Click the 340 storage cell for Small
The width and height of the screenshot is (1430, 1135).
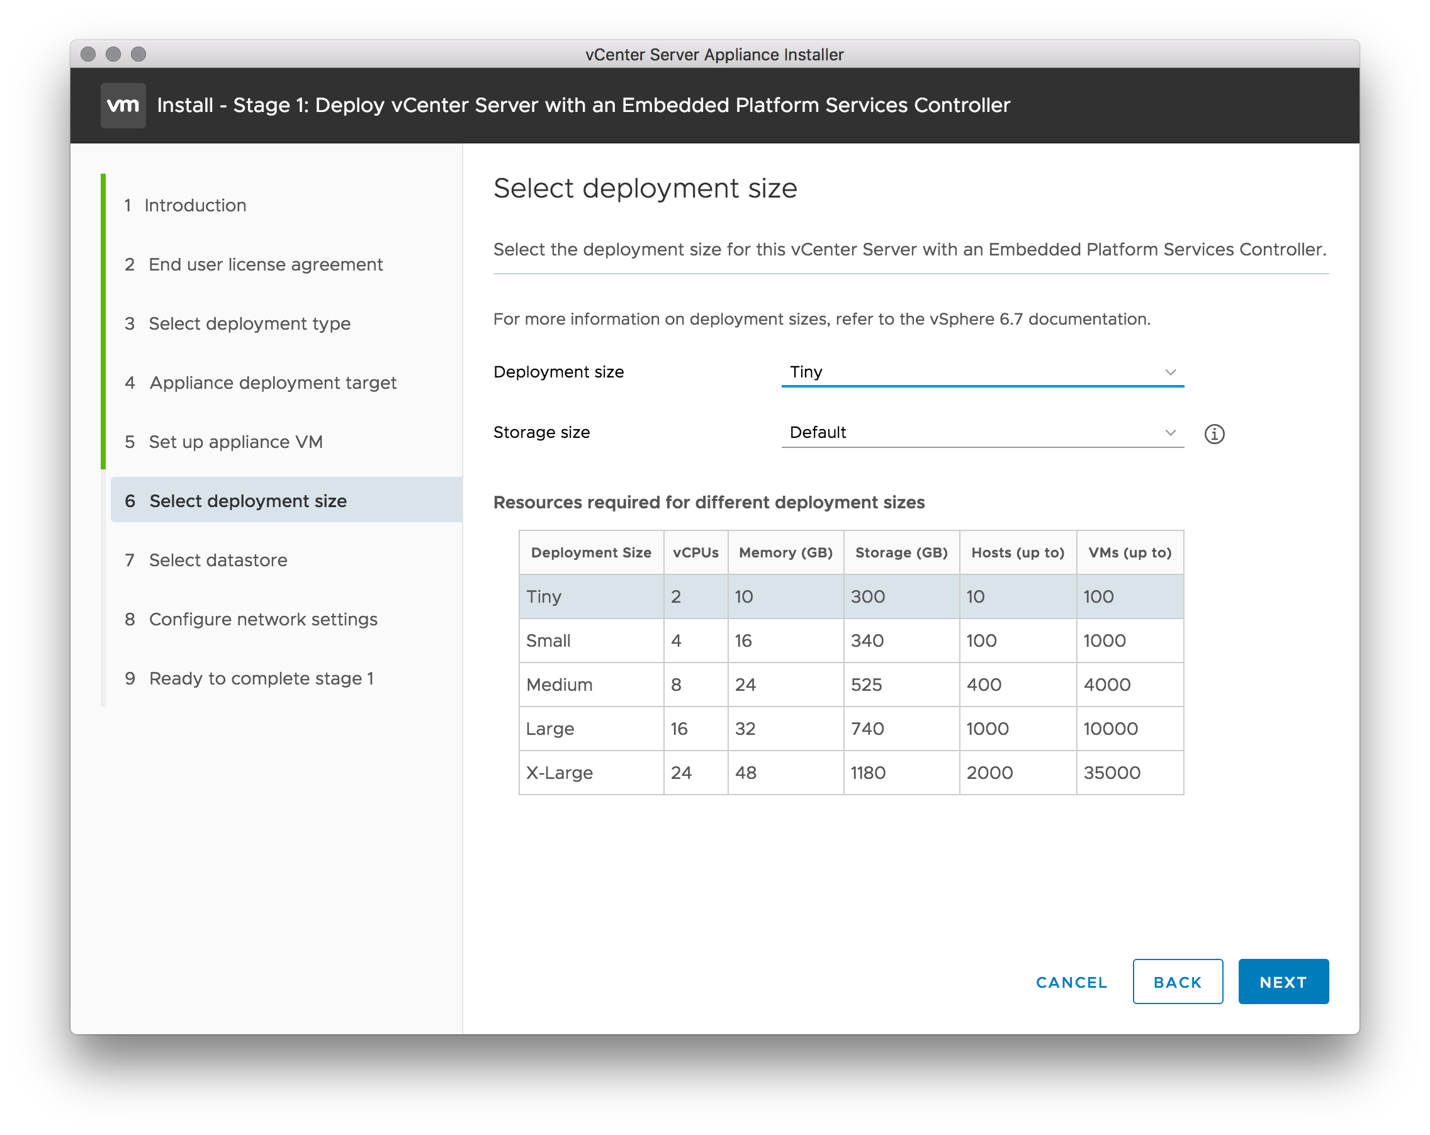901,640
